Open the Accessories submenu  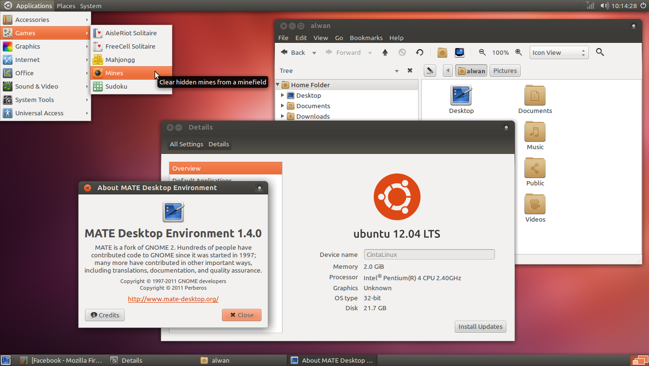(46, 20)
